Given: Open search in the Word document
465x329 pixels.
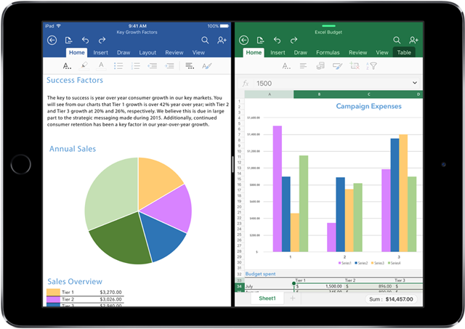Looking at the screenshot, I should [x=205, y=40].
